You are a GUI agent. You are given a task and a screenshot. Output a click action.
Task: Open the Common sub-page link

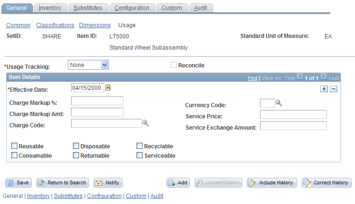click(18, 25)
